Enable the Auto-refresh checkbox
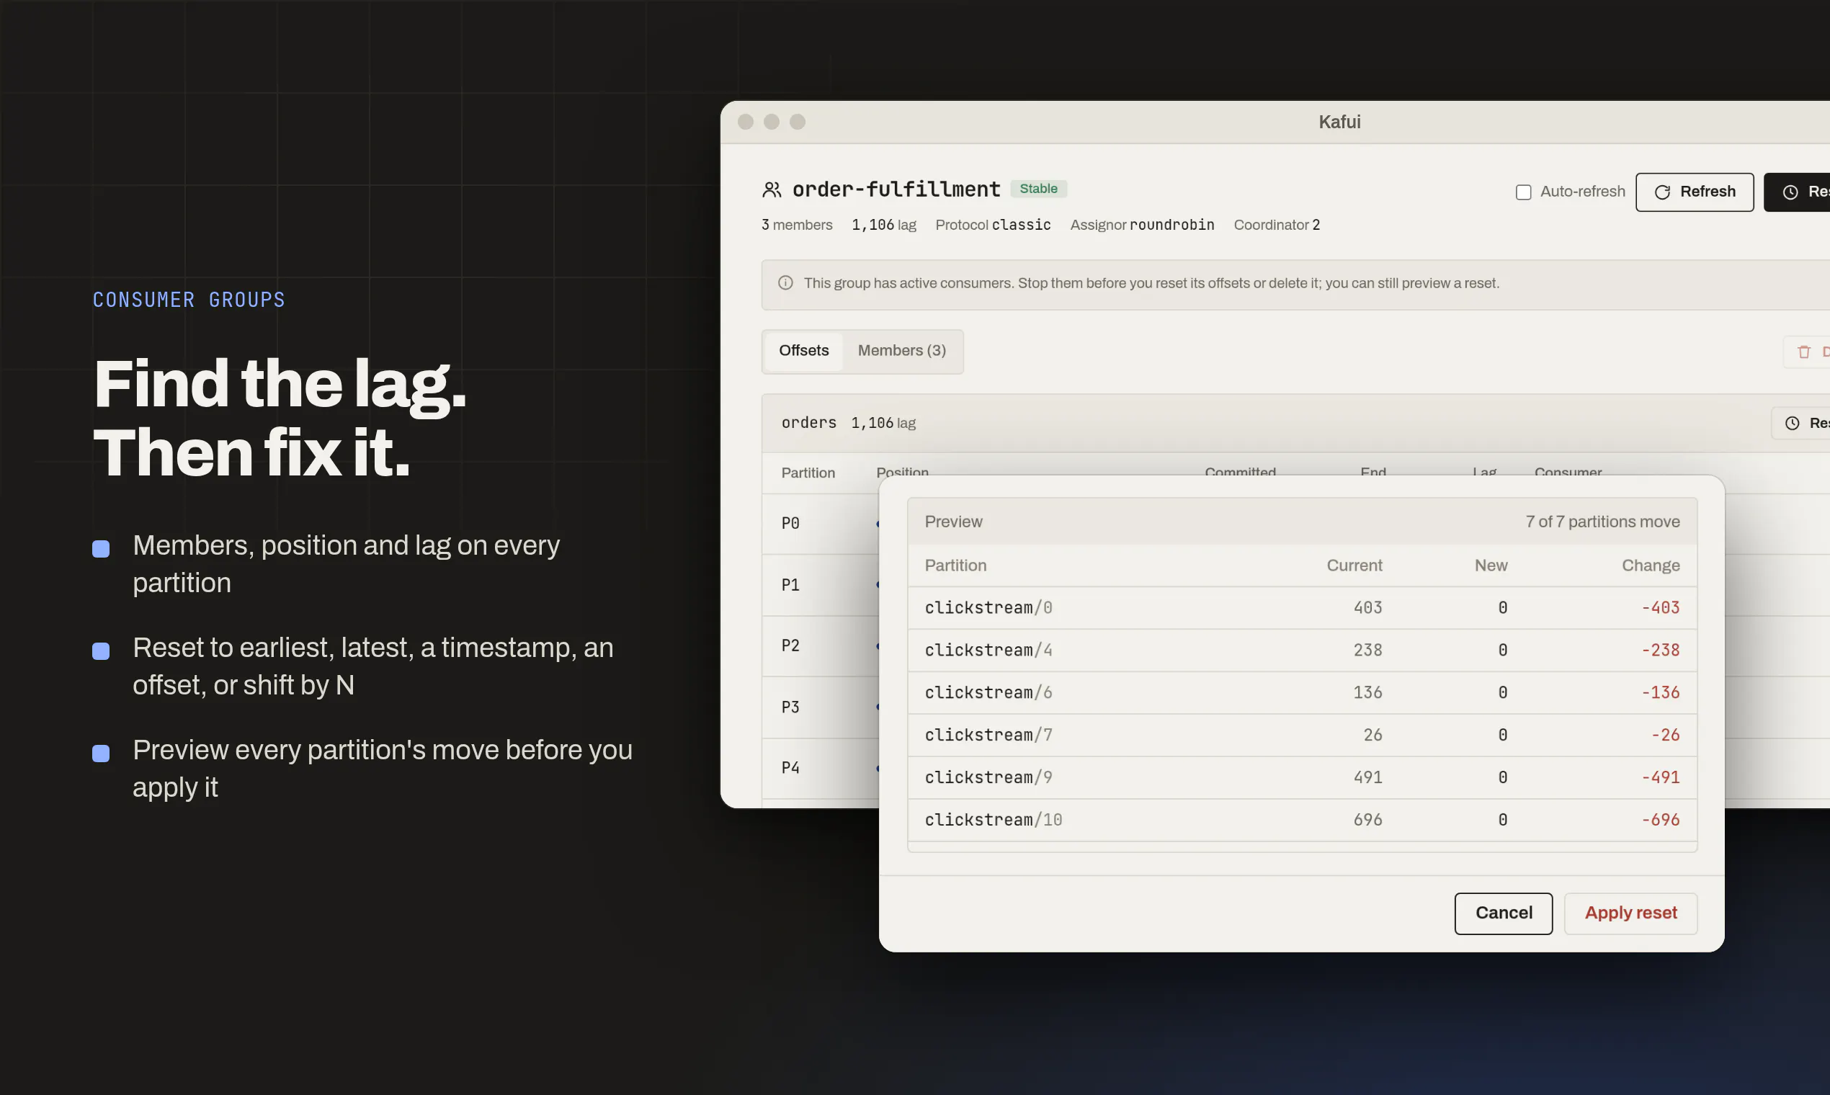 point(1523,192)
